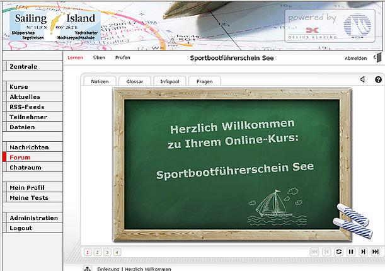The width and height of the screenshot is (385, 271).
Task: Skip to the next slide
Action: tap(364, 251)
